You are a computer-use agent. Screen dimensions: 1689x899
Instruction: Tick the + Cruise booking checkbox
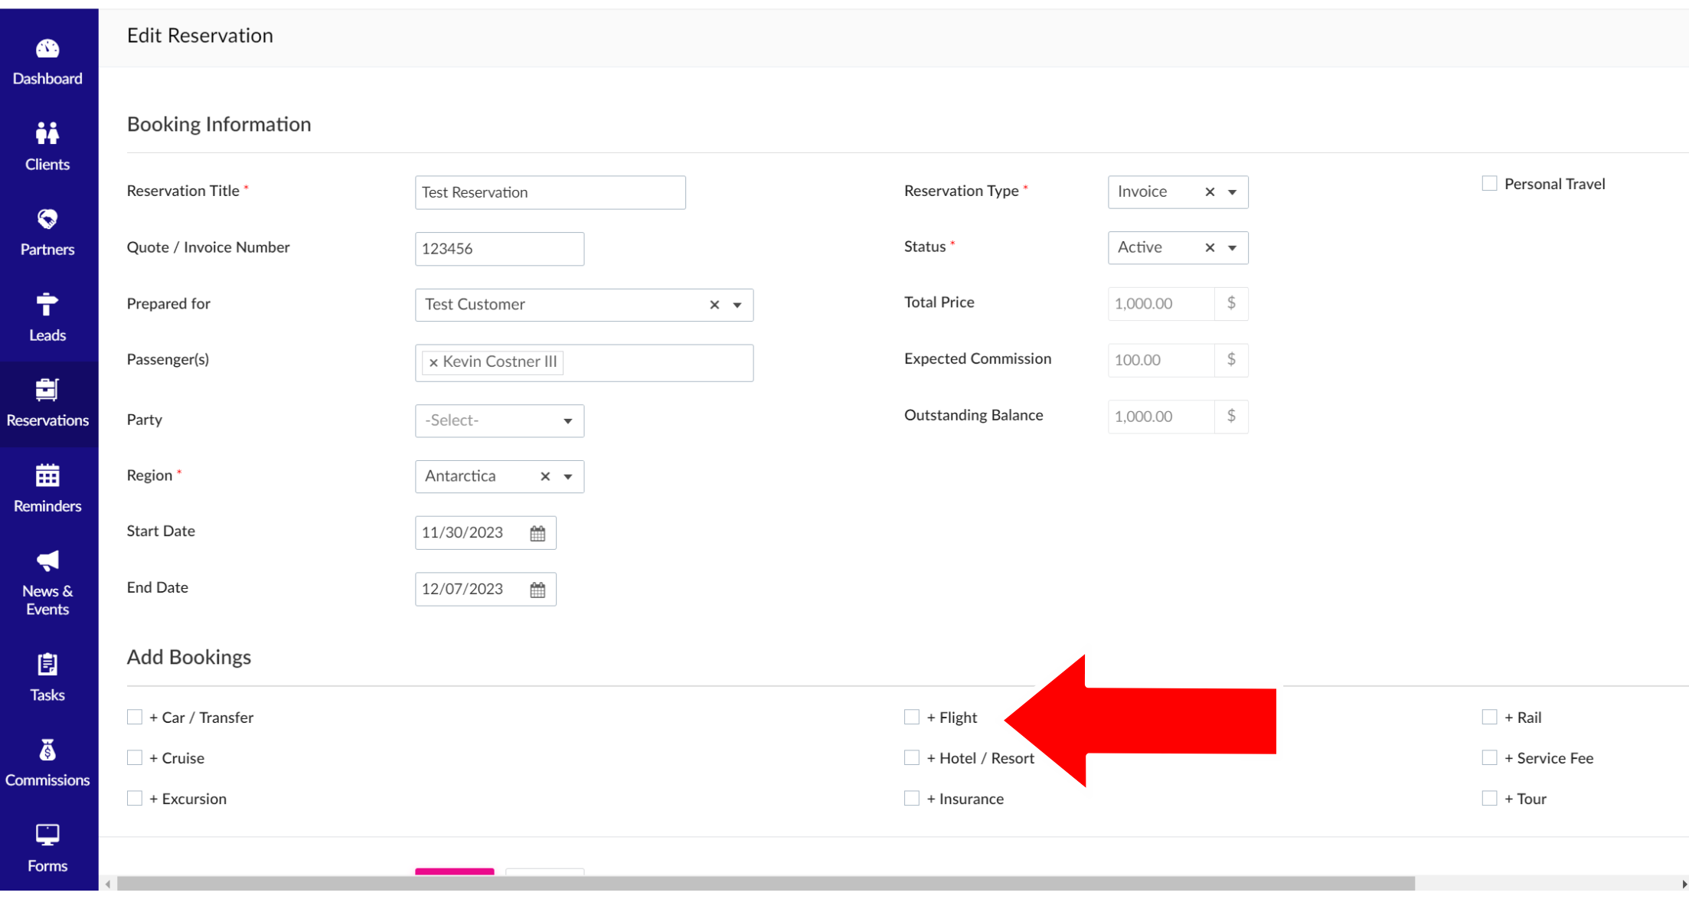pyautogui.click(x=135, y=758)
